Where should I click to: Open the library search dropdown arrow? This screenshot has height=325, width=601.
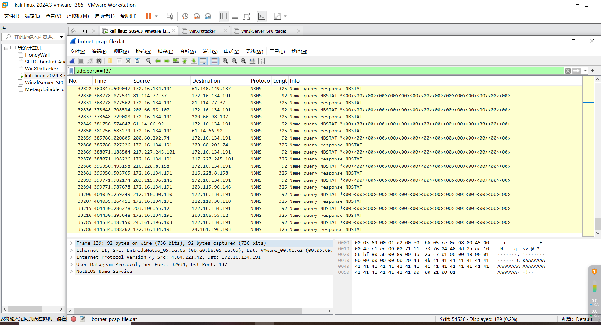pos(62,37)
